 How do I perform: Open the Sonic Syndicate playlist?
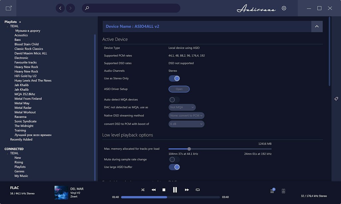tap(25, 122)
